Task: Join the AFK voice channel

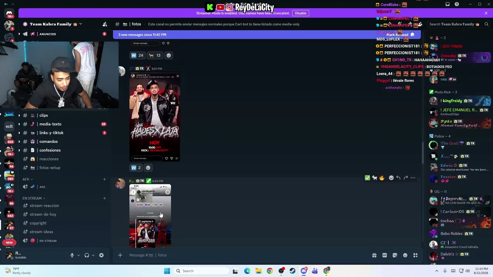Action: click(64, 187)
